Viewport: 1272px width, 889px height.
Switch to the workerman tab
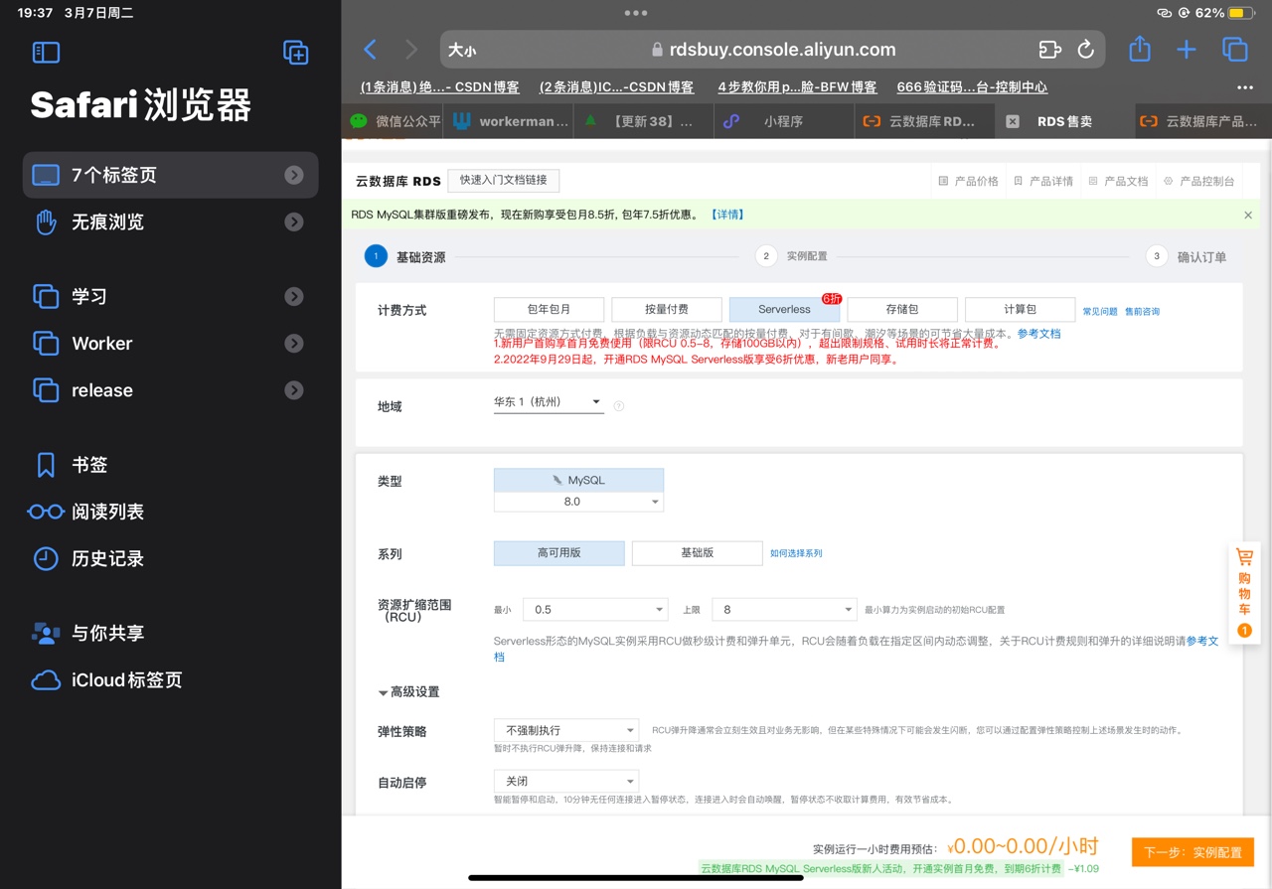coord(511,121)
